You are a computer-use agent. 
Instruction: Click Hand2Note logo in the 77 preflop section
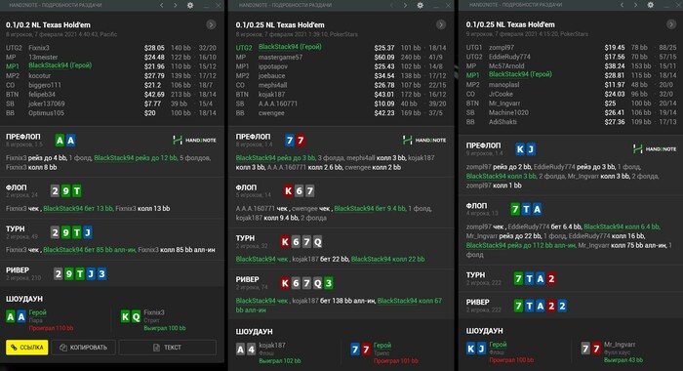click(x=424, y=140)
